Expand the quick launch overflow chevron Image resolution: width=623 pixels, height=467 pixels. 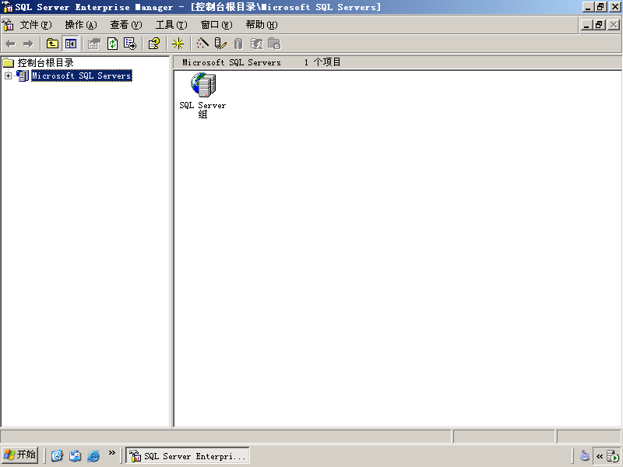pyautogui.click(x=111, y=453)
